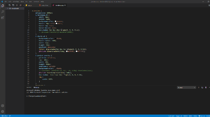Click the lightning status bar icon
The image size is (210, 117).
[x=10, y=116]
